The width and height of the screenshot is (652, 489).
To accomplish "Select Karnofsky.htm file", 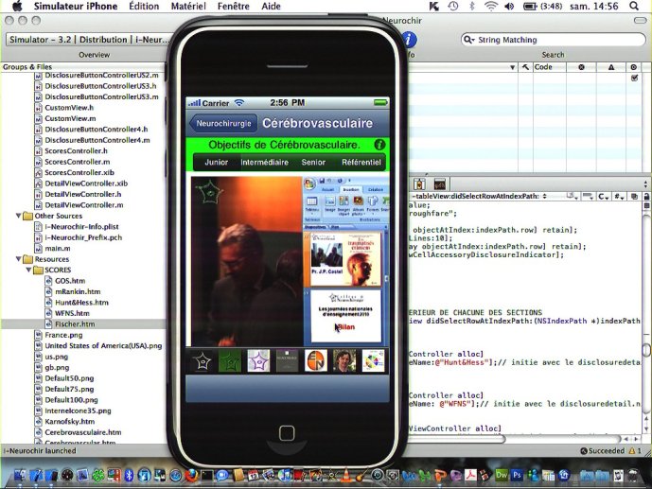I will [69, 421].
